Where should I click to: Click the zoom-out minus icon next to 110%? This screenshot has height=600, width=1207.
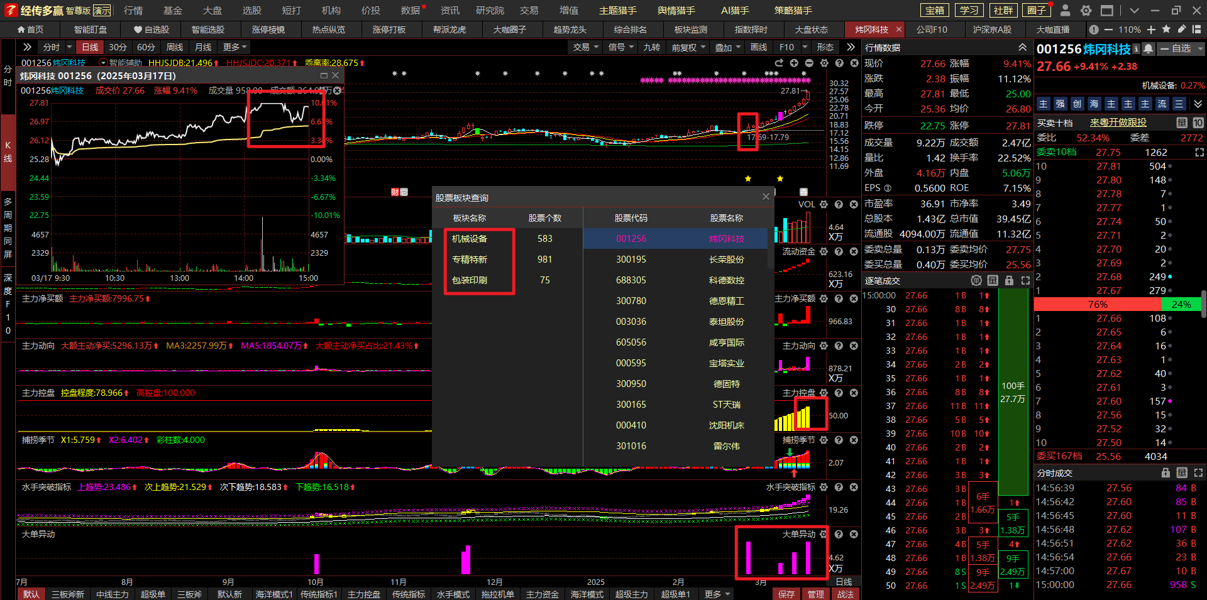tap(1108, 30)
